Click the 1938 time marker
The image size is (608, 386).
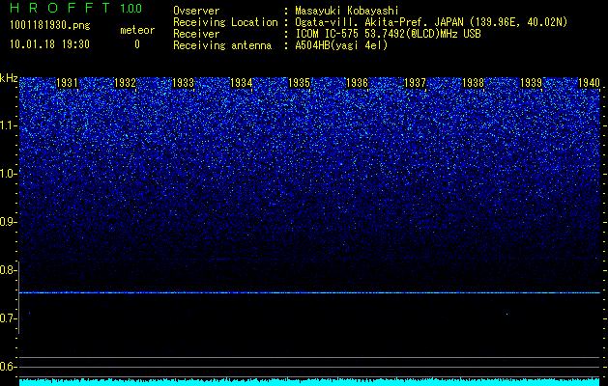[x=474, y=82]
